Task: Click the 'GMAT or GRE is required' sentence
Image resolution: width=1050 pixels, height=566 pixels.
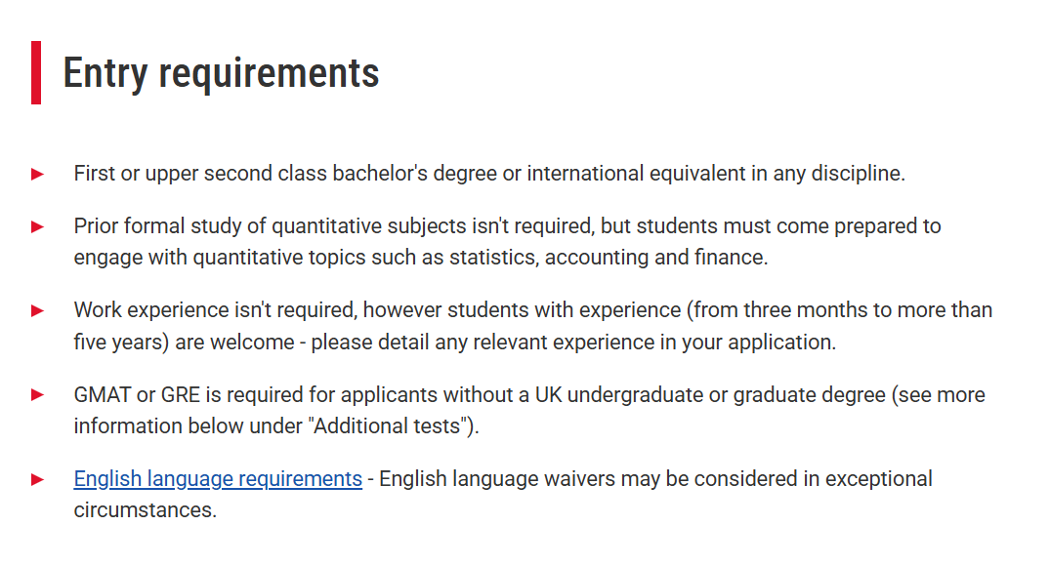Action: click(529, 410)
